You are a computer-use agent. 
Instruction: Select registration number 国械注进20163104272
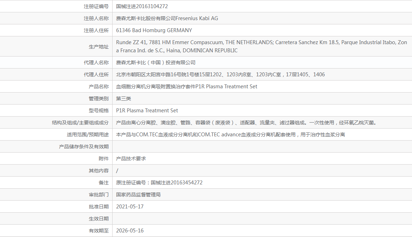click(142, 6)
